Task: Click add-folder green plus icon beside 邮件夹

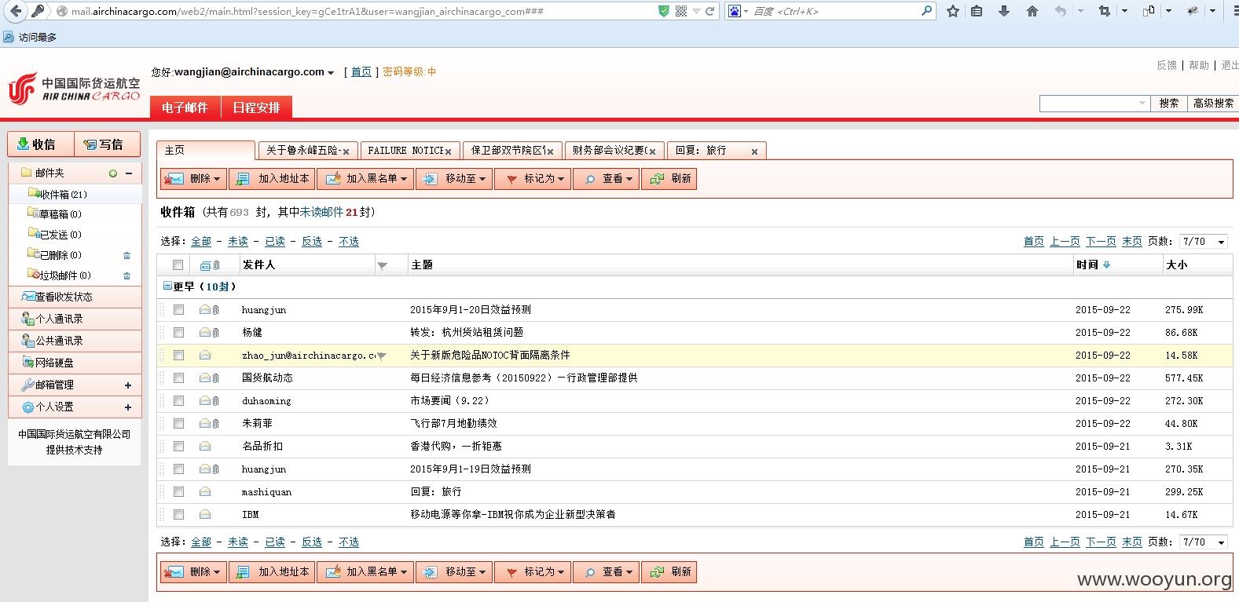Action: 112,173
